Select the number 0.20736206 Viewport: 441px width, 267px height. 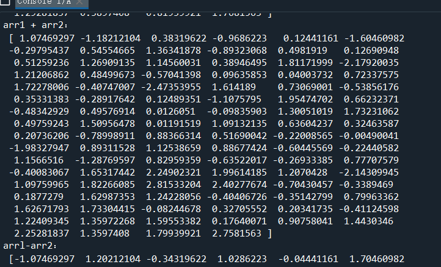click(42, 136)
